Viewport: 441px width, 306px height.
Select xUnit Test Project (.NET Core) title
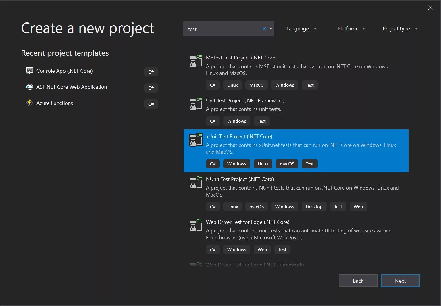click(x=239, y=136)
